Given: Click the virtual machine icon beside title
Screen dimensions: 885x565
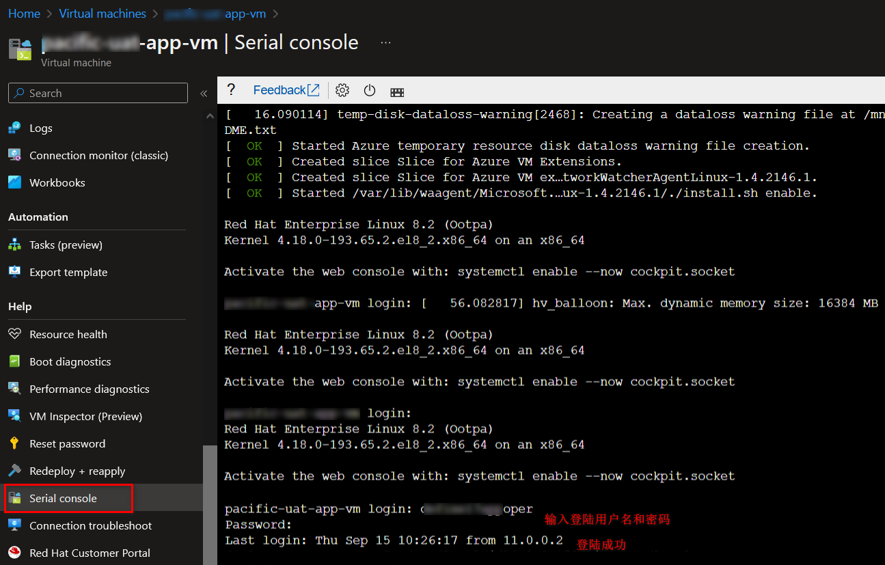Looking at the screenshot, I should pyautogui.click(x=21, y=50).
